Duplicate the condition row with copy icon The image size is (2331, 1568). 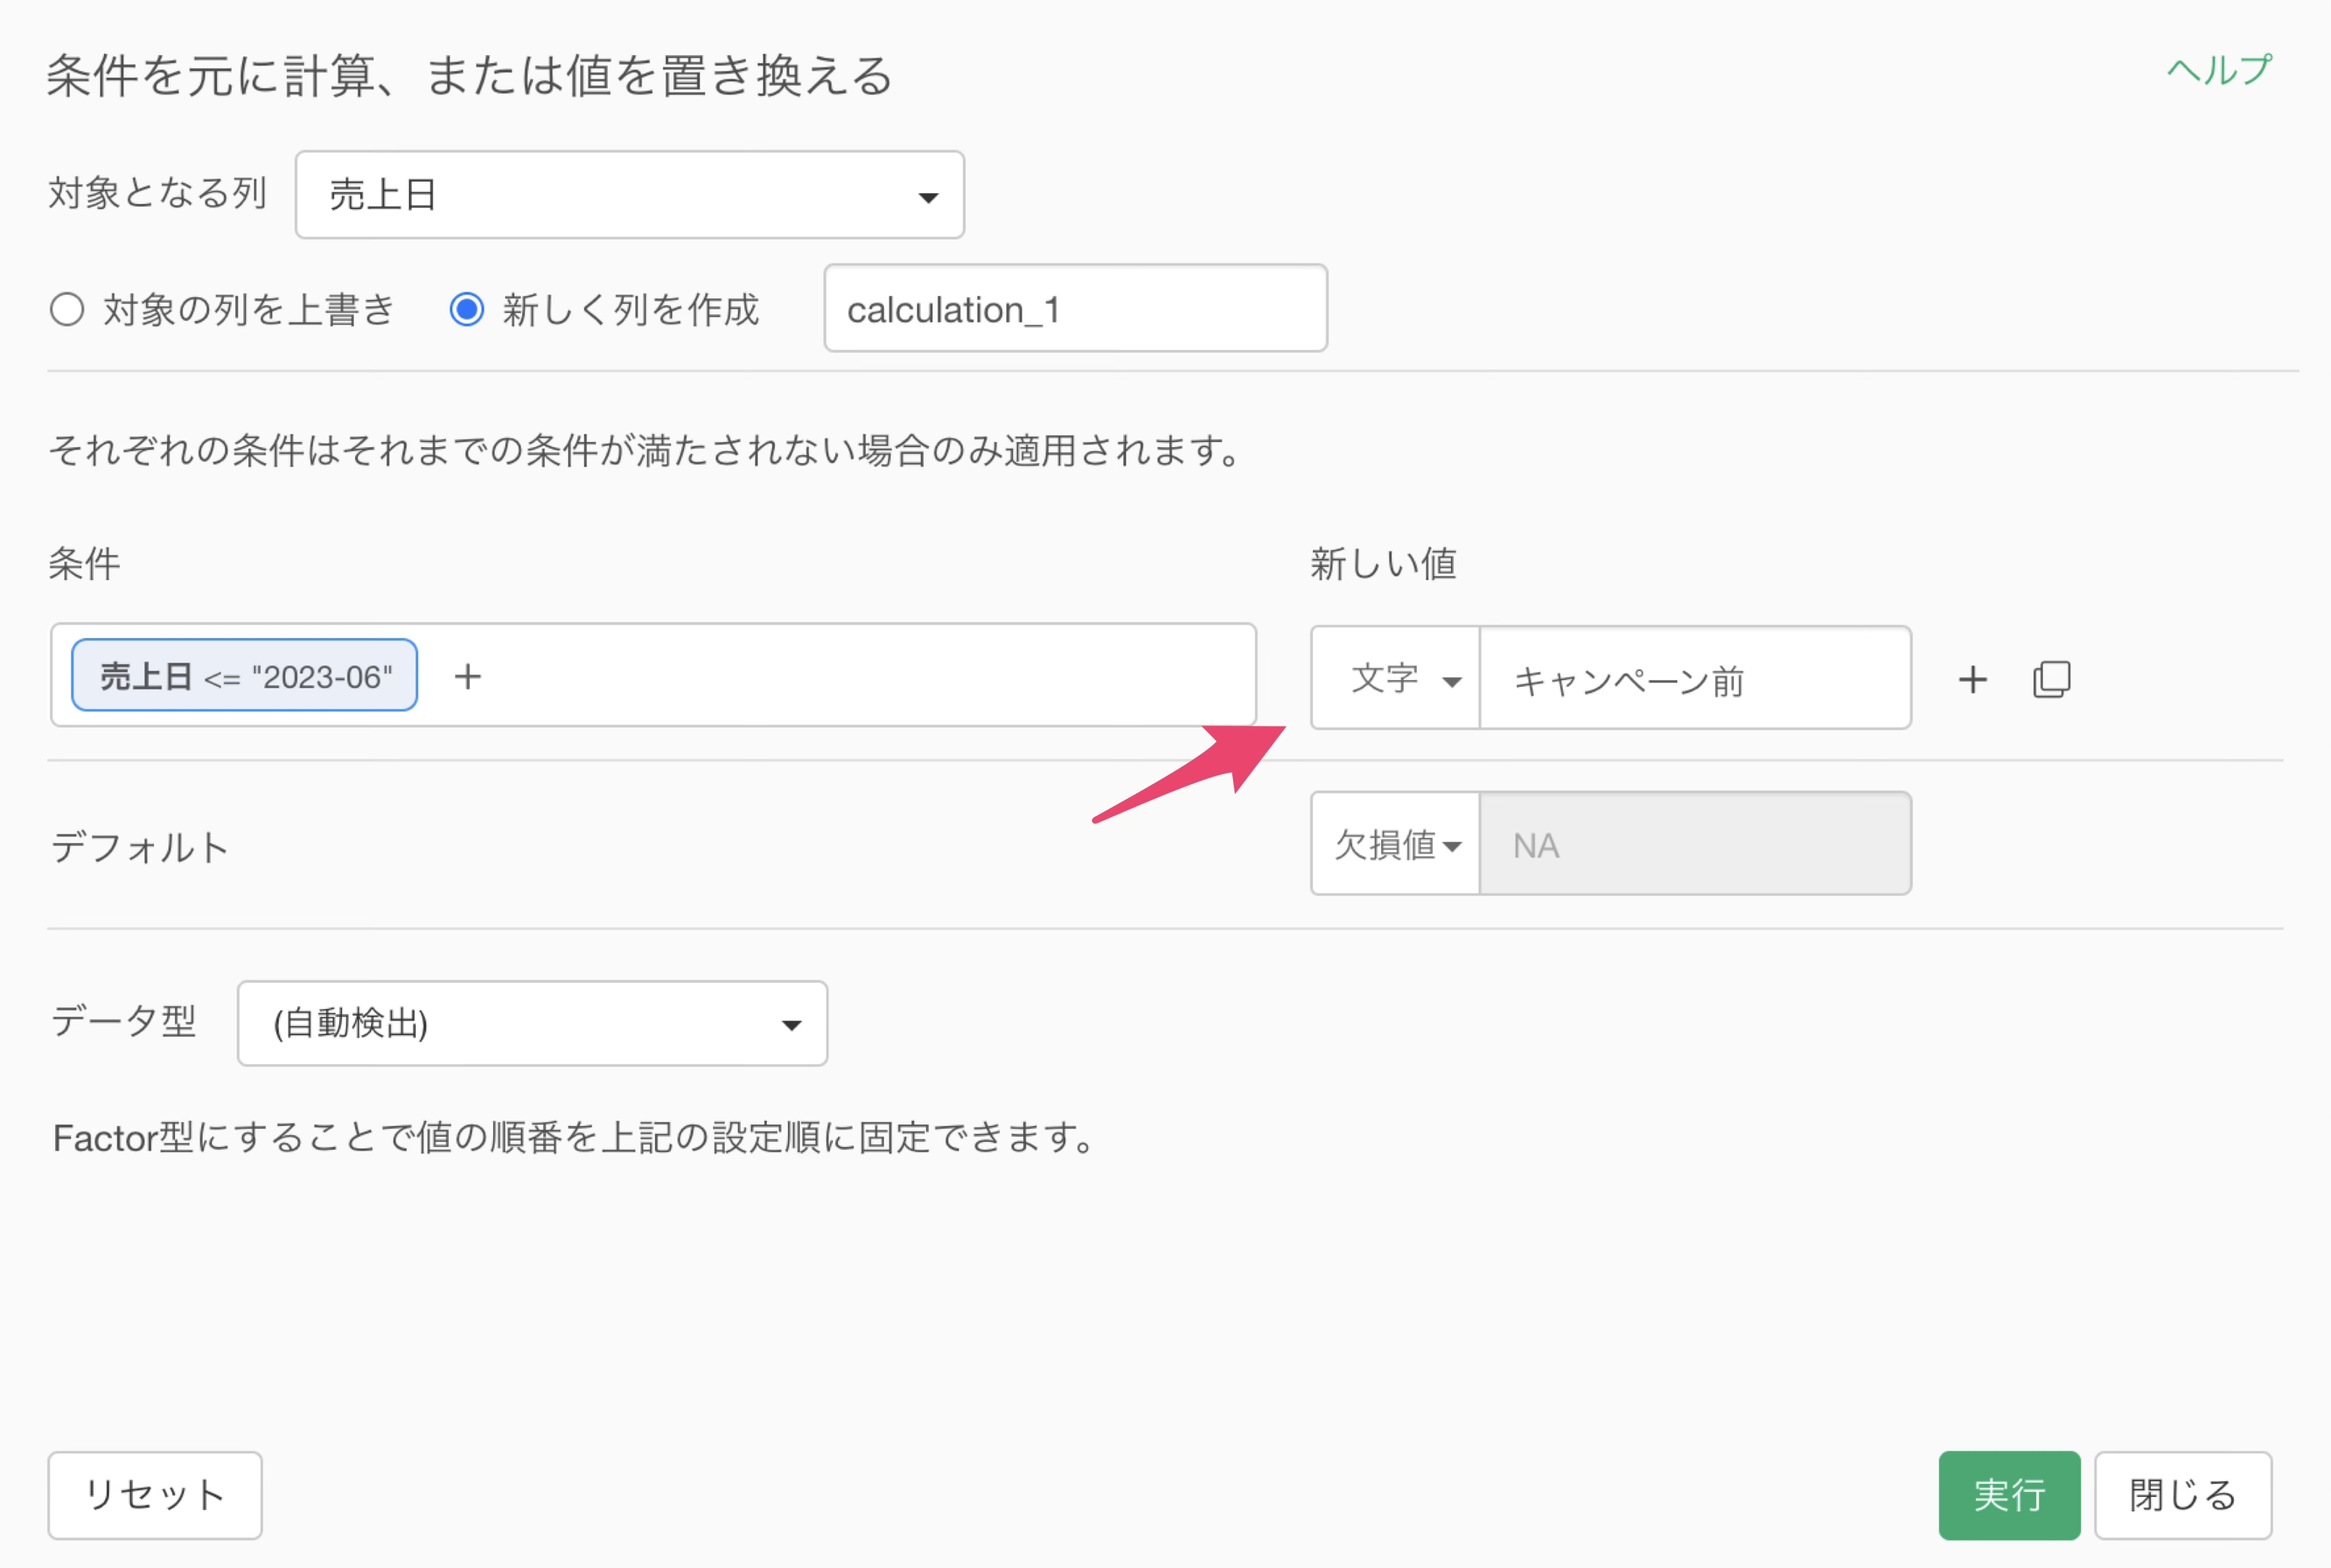click(x=2051, y=680)
